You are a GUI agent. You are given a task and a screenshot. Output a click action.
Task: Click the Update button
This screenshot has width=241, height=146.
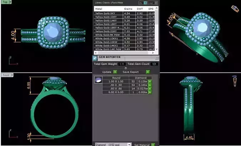[107, 72]
